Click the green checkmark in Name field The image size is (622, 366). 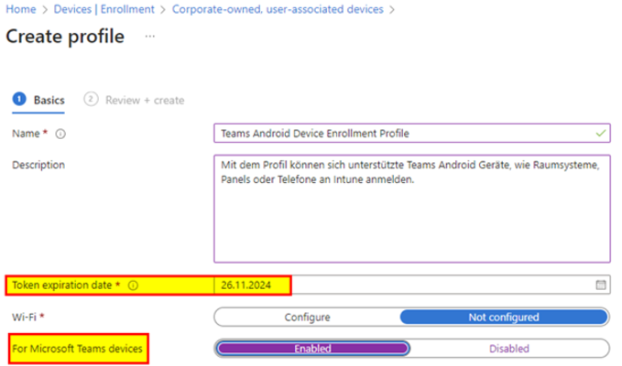[601, 133]
